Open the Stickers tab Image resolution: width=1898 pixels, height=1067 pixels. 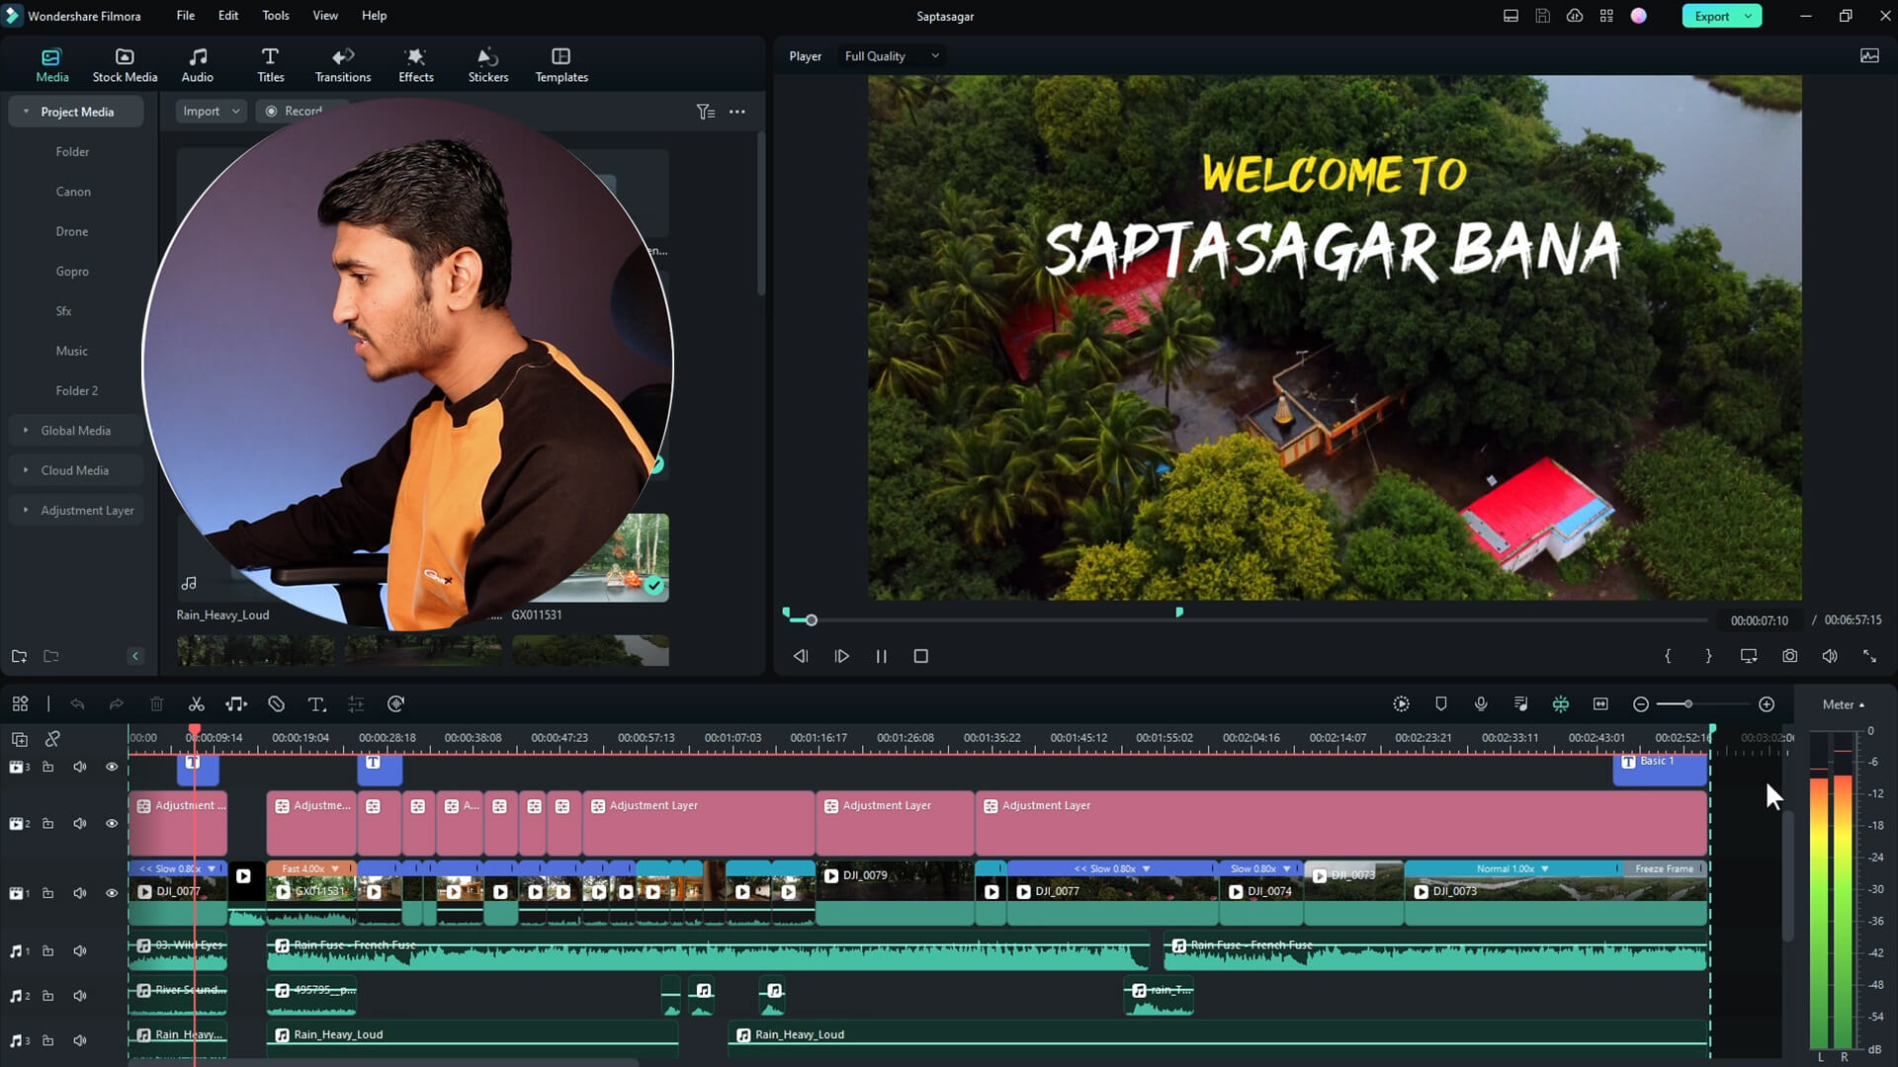click(488, 65)
